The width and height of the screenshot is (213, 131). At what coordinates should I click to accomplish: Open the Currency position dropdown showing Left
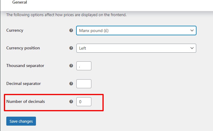[x=133, y=48]
